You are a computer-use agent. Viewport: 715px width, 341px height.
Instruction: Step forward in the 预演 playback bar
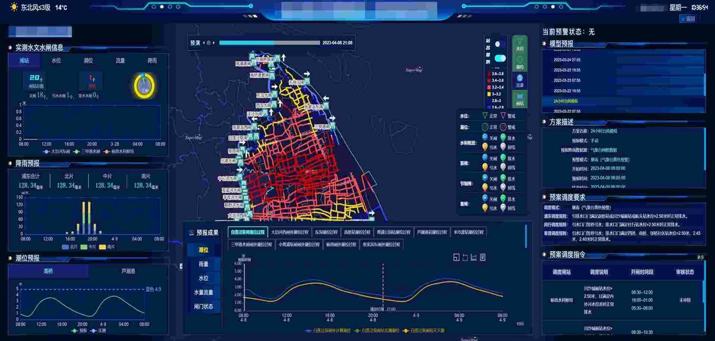point(214,43)
